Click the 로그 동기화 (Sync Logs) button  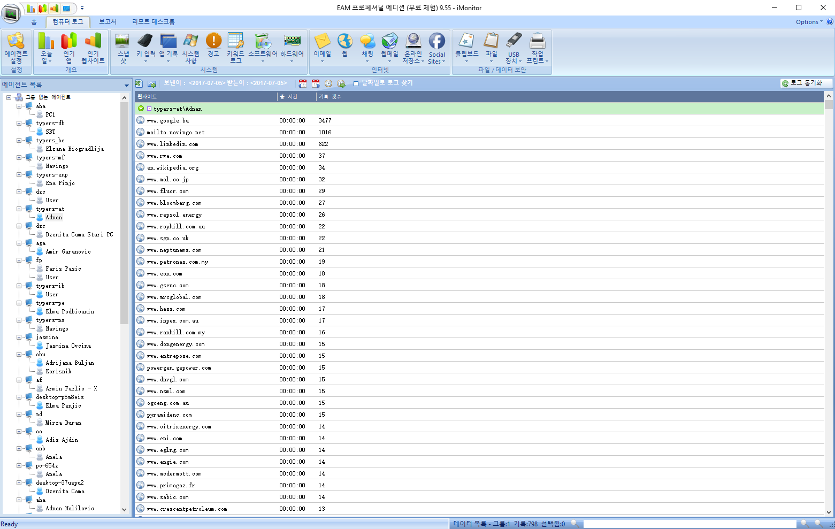click(x=806, y=83)
